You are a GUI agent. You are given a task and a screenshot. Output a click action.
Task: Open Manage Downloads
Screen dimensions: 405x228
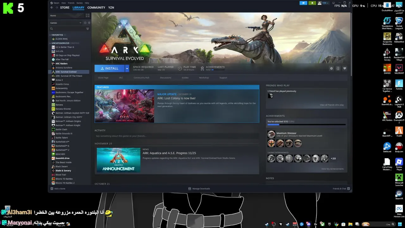pyautogui.click(x=199, y=188)
